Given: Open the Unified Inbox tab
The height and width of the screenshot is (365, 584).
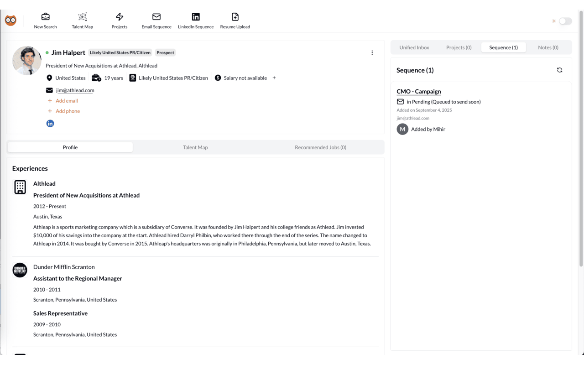Looking at the screenshot, I should (x=414, y=47).
